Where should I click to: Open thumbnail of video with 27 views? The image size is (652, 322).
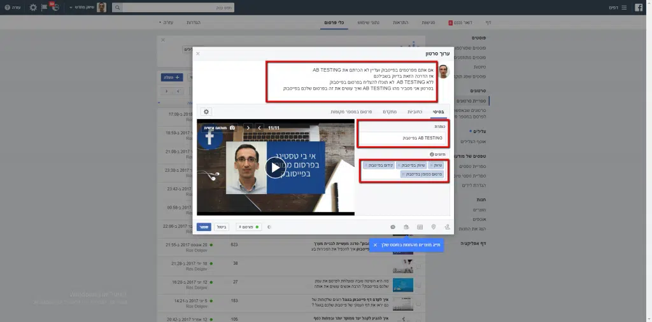(403, 285)
